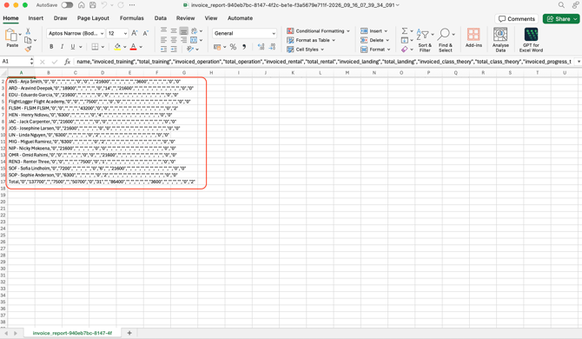Switch to the Data ribbon tab
The image size is (582, 339).
(x=161, y=18)
